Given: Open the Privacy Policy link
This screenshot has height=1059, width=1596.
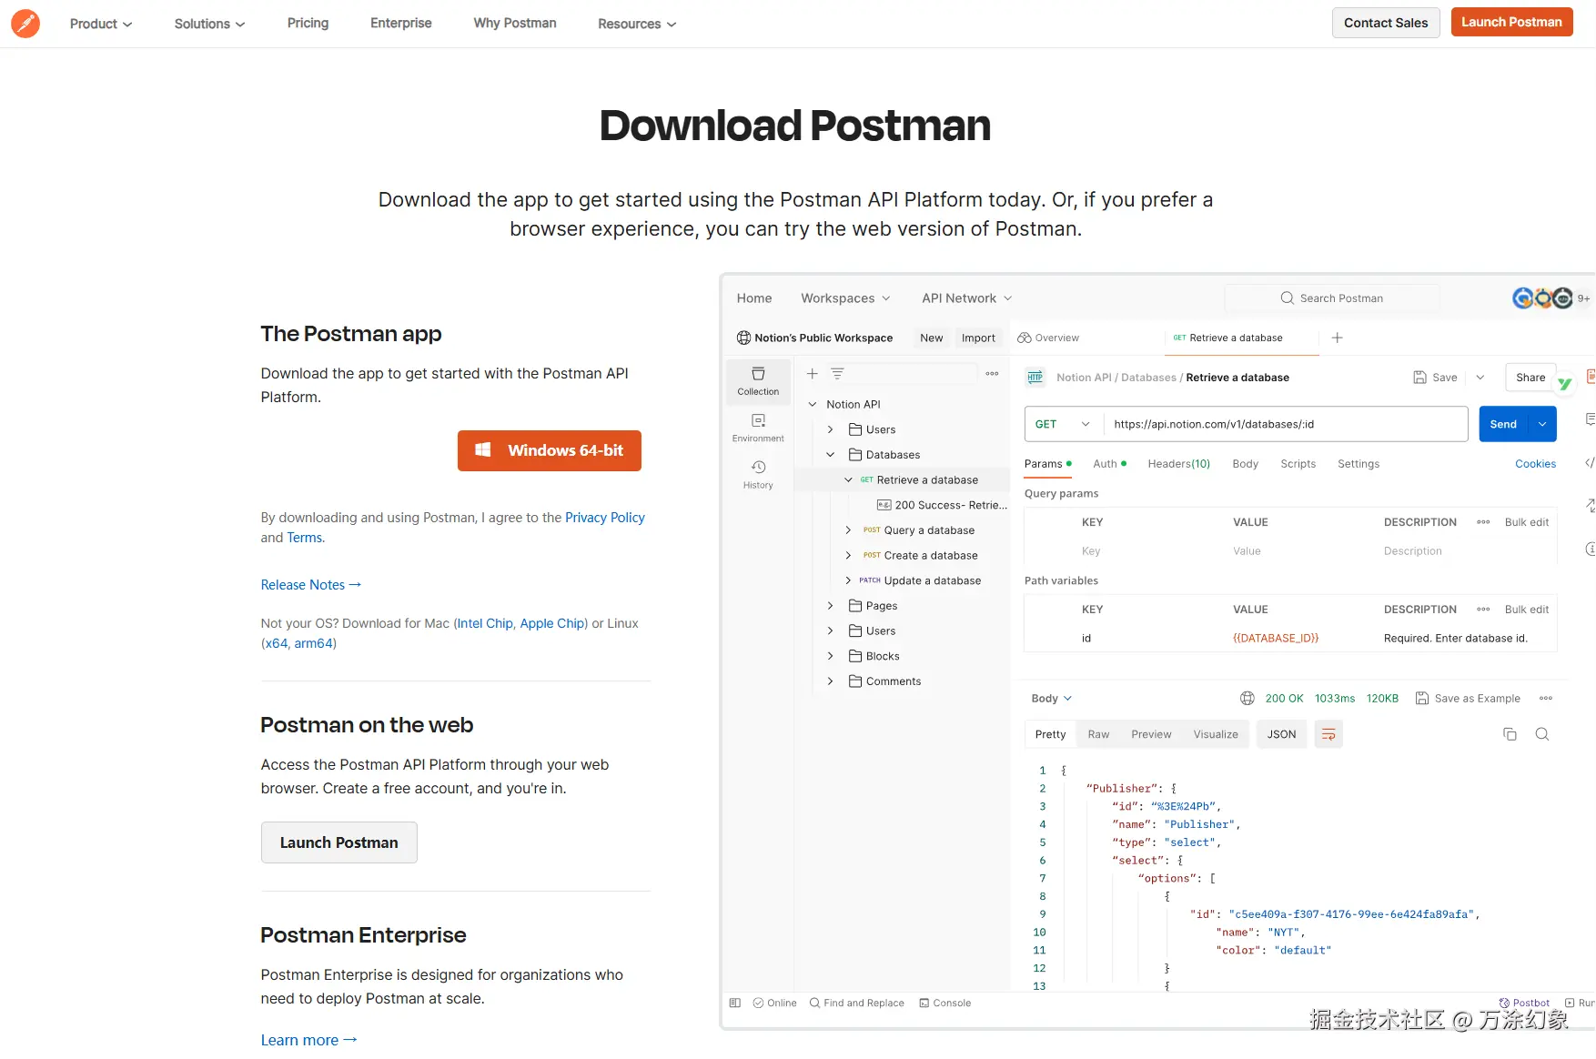Looking at the screenshot, I should 605,518.
